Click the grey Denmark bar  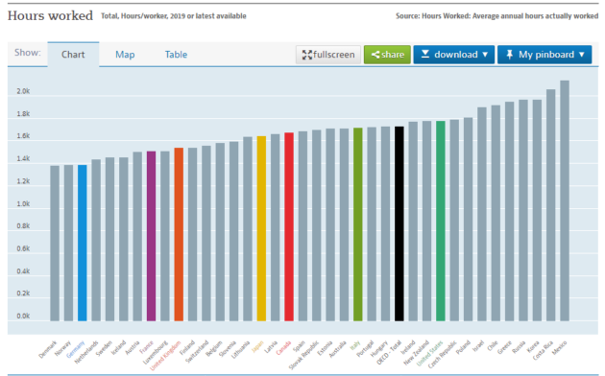click(x=55, y=243)
